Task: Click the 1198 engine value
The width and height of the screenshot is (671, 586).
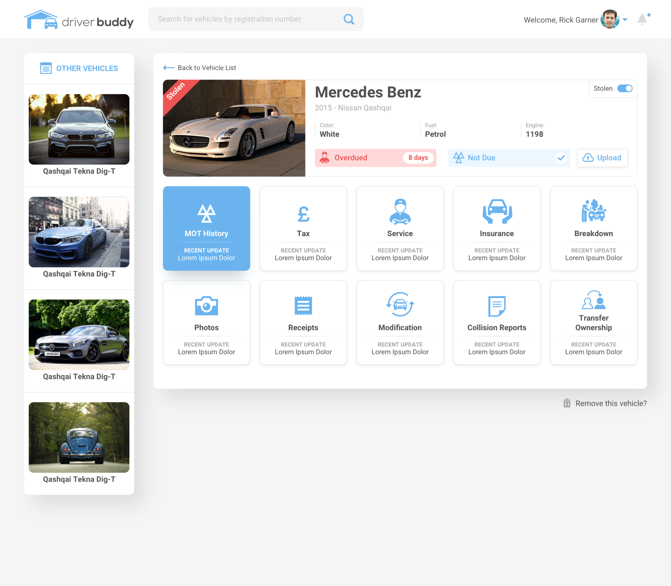Action: 534,134
